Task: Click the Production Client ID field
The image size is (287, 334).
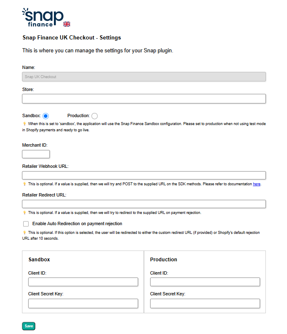Action: click(205, 282)
